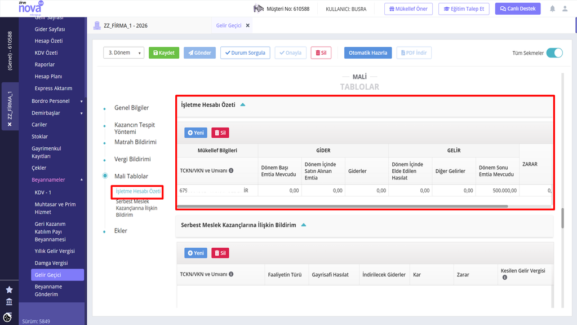577x325 pixels.
Task: Click Eğitim Talep Et button
Action: (464, 9)
